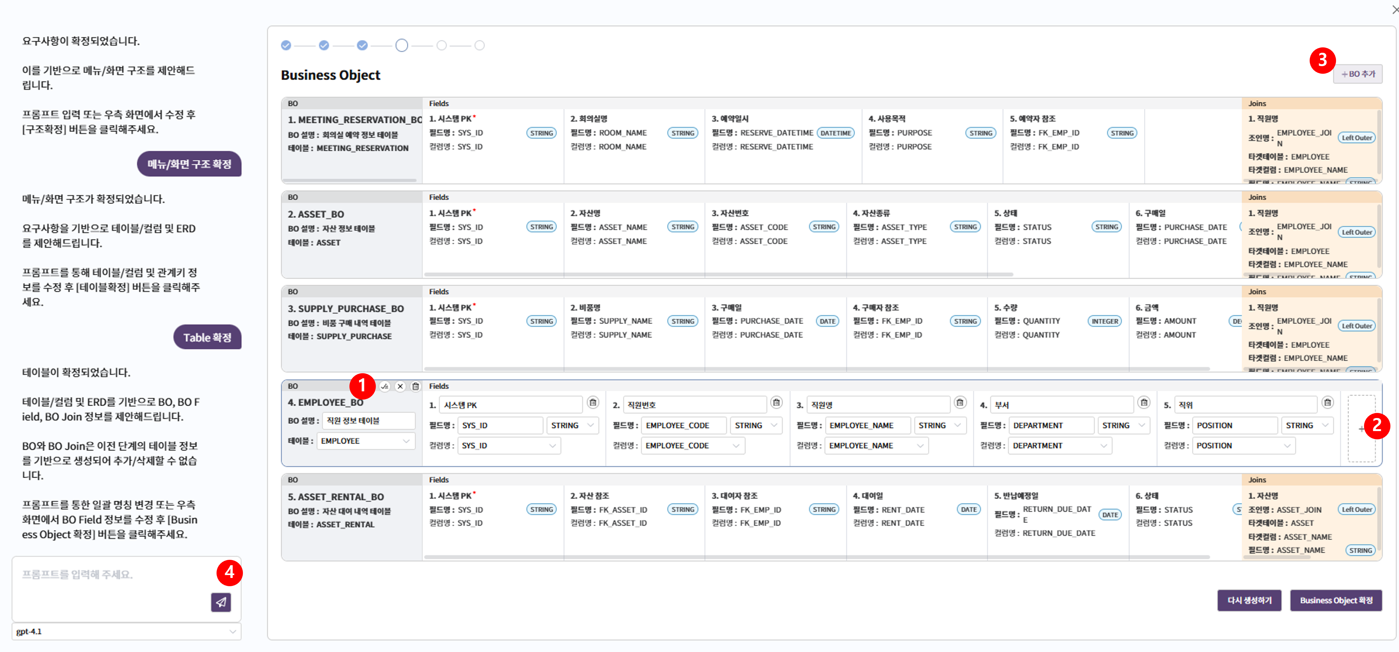
Task: Select the fifth step circle
Action: pyautogui.click(x=442, y=45)
